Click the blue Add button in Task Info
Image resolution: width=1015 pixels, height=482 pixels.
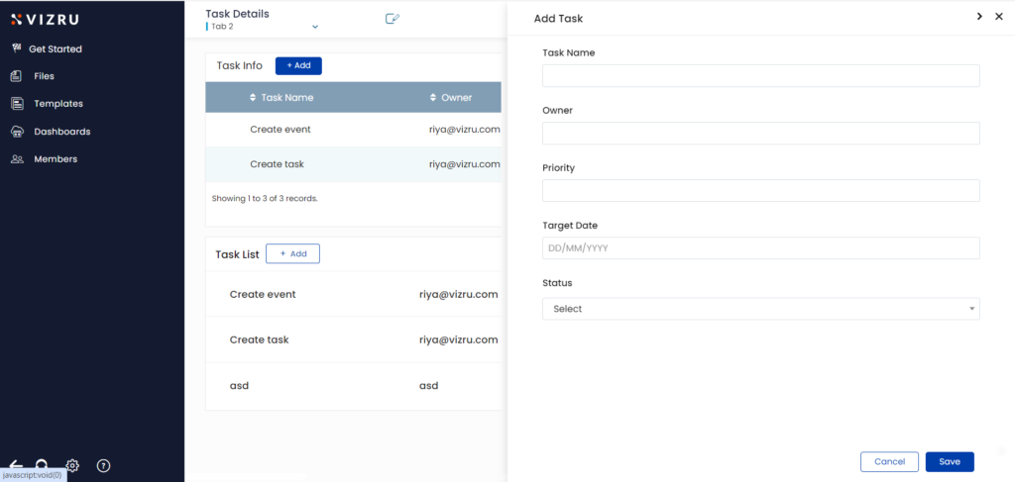pos(298,66)
